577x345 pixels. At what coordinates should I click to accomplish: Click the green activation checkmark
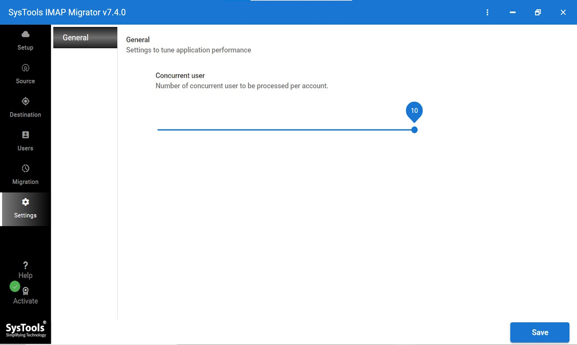(x=15, y=286)
